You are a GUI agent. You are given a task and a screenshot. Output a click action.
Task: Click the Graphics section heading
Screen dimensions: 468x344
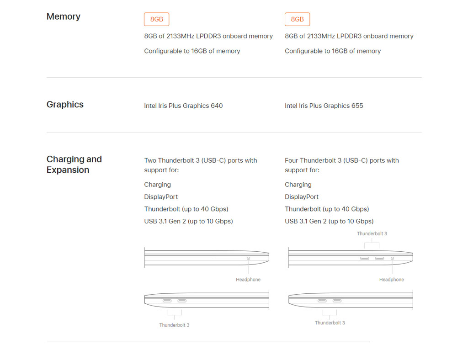point(65,105)
